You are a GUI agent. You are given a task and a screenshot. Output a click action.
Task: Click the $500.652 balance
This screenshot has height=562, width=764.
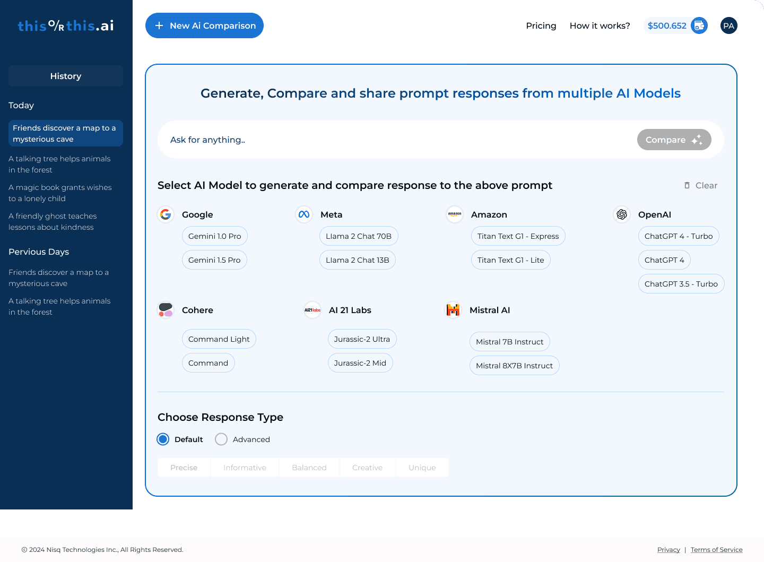pyautogui.click(x=667, y=25)
